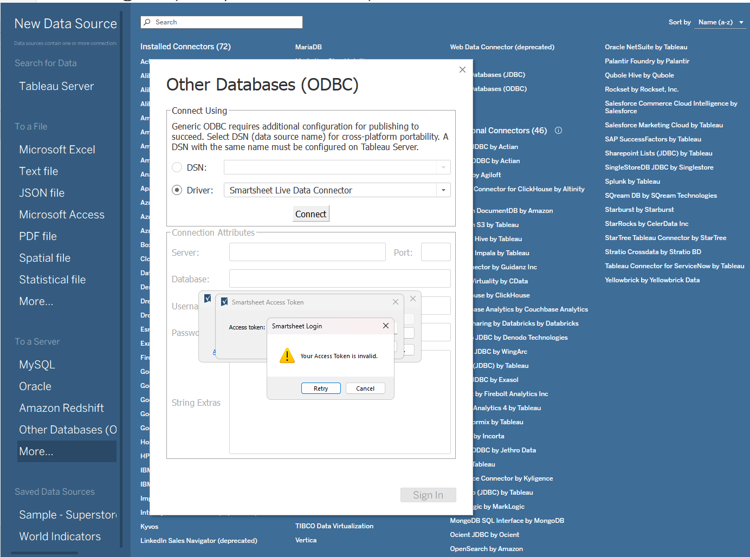The width and height of the screenshot is (750, 557).
Task: Select the DSN radio button
Action: 177,167
